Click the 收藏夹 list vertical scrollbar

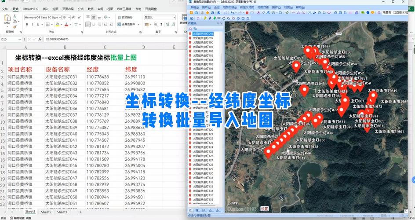click(221, 58)
